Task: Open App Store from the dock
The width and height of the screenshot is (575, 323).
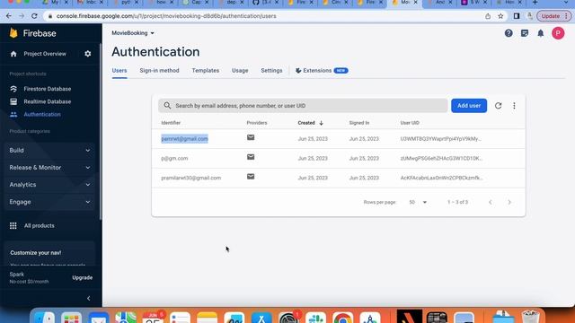Action: pyautogui.click(x=261, y=318)
